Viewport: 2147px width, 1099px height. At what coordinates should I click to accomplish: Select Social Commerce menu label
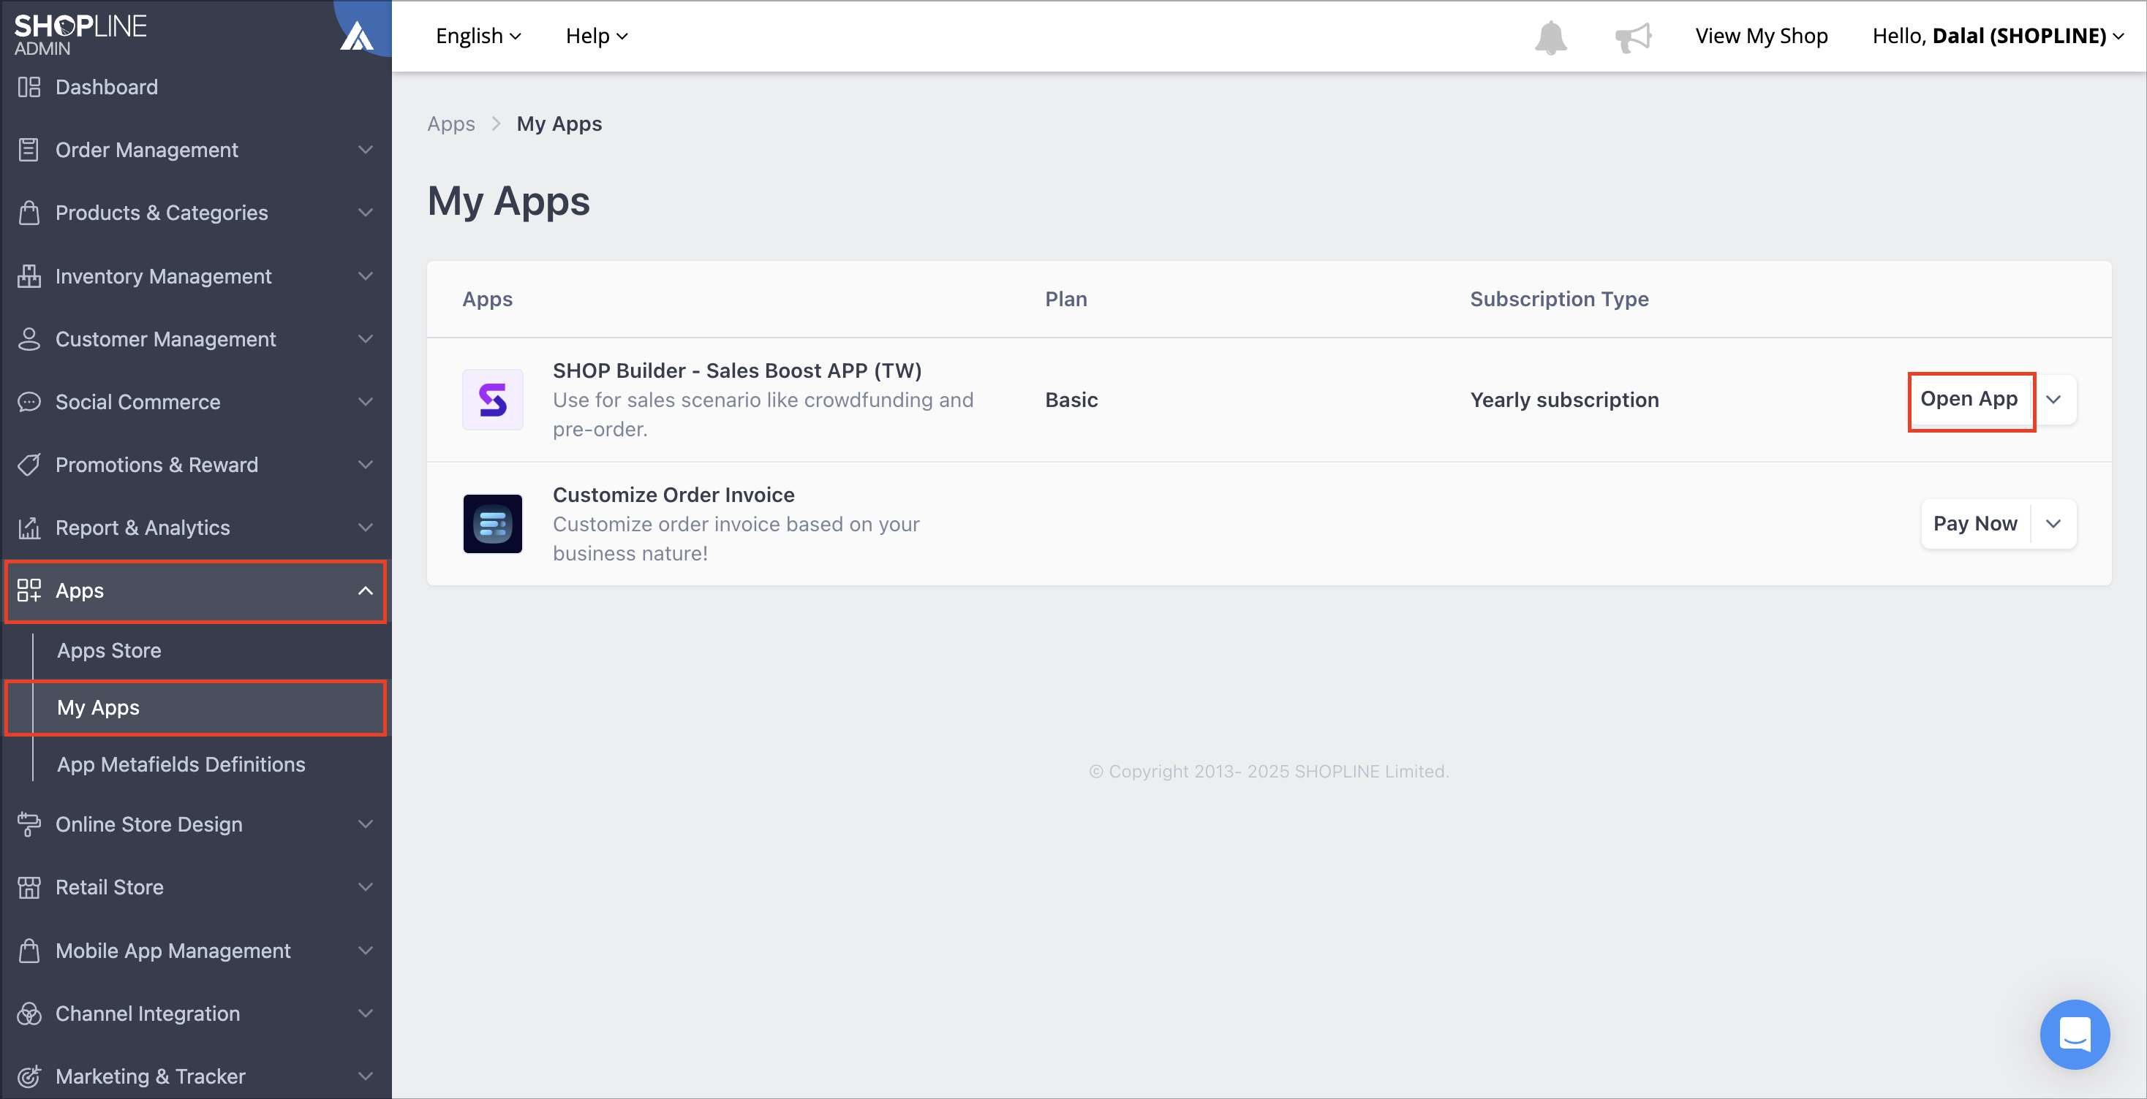tap(137, 402)
